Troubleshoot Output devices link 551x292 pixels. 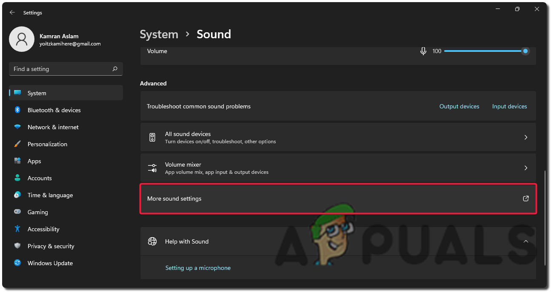(x=459, y=106)
